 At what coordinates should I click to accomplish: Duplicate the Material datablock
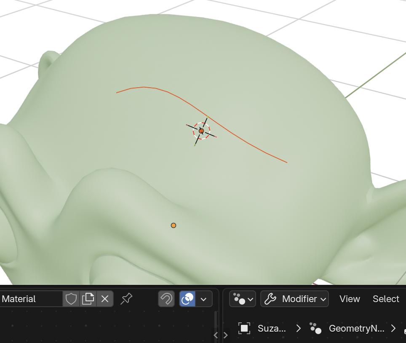[x=88, y=299]
